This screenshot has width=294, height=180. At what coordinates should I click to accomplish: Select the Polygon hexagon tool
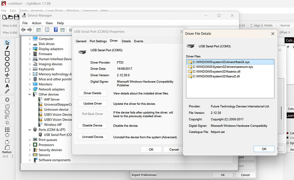pyautogui.click(x=7, y=65)
